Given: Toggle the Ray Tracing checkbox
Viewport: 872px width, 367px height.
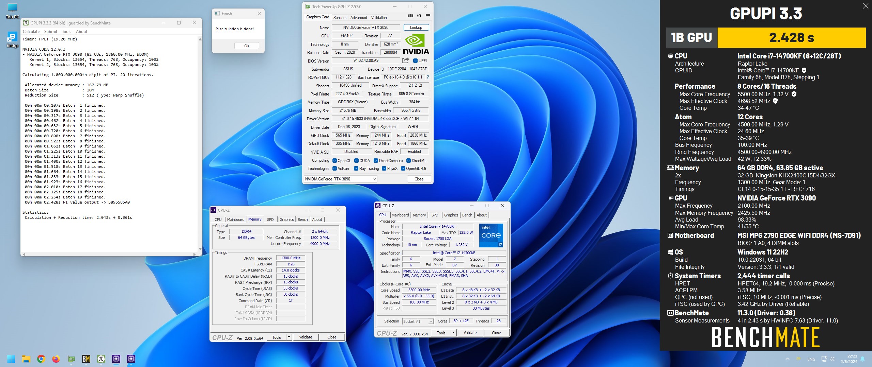Looking at the screenshot, I should [356, 169].
